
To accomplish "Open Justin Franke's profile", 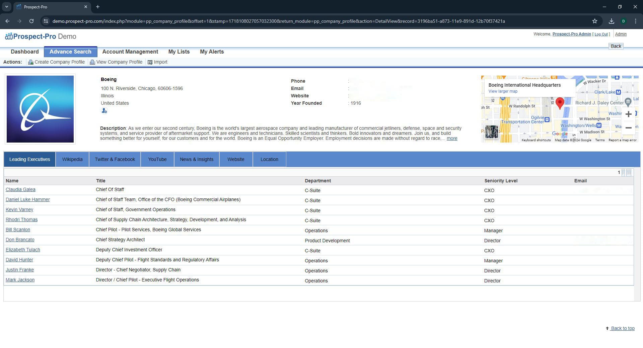I will [20, 270].
